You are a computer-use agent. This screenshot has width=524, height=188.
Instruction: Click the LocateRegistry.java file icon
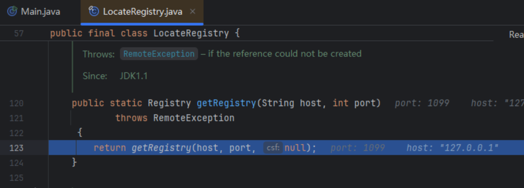pos(94,11)
